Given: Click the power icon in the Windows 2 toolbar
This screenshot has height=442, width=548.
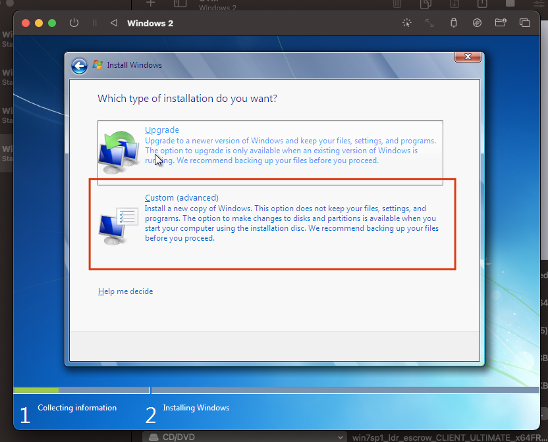Looking at the screenshot, I should (74, 23).
